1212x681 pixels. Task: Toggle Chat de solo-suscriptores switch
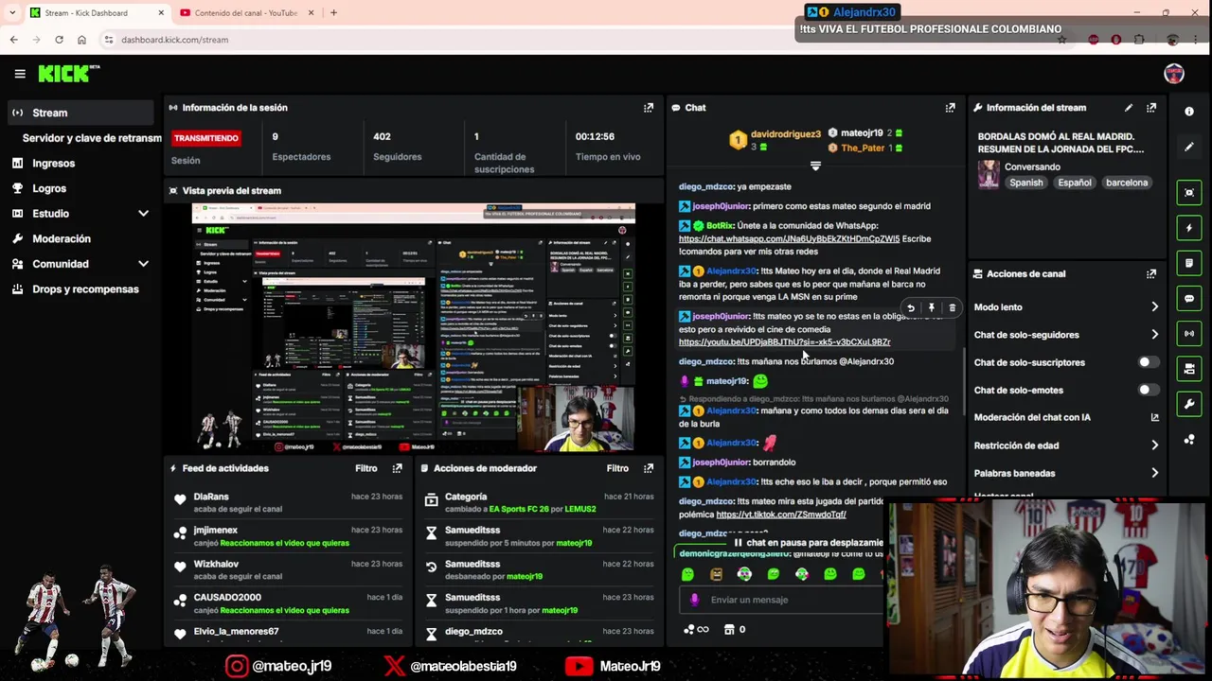click(x=1149, y=362)
